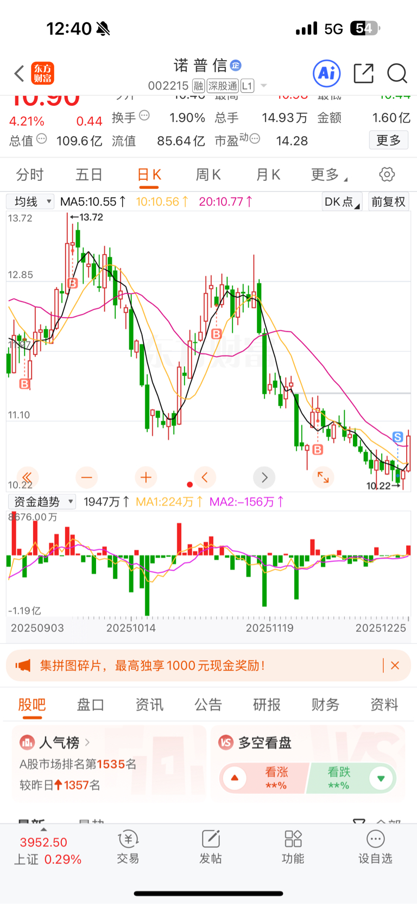
Task: Switch to the 月K chart tab
Action: 268,175
